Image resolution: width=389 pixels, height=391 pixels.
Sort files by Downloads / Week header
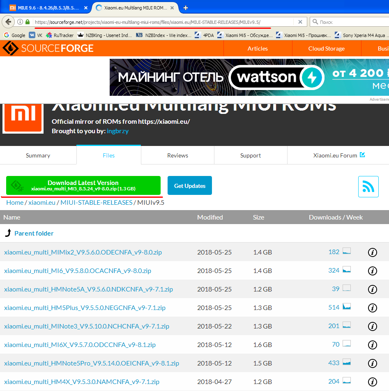[x=336, y=217]
